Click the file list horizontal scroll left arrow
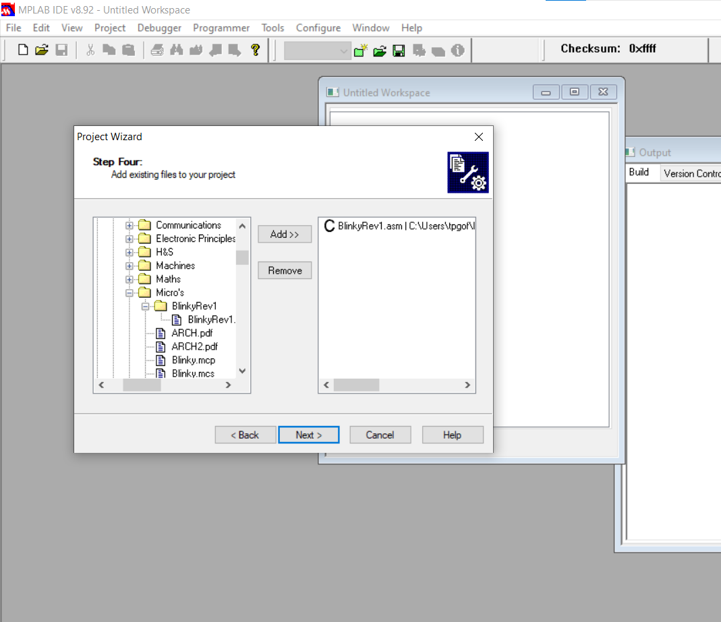Viewport: 721px width, 622px height. click(326, 385)
